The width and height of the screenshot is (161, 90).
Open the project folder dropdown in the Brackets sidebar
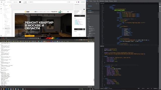click(88, 16)
